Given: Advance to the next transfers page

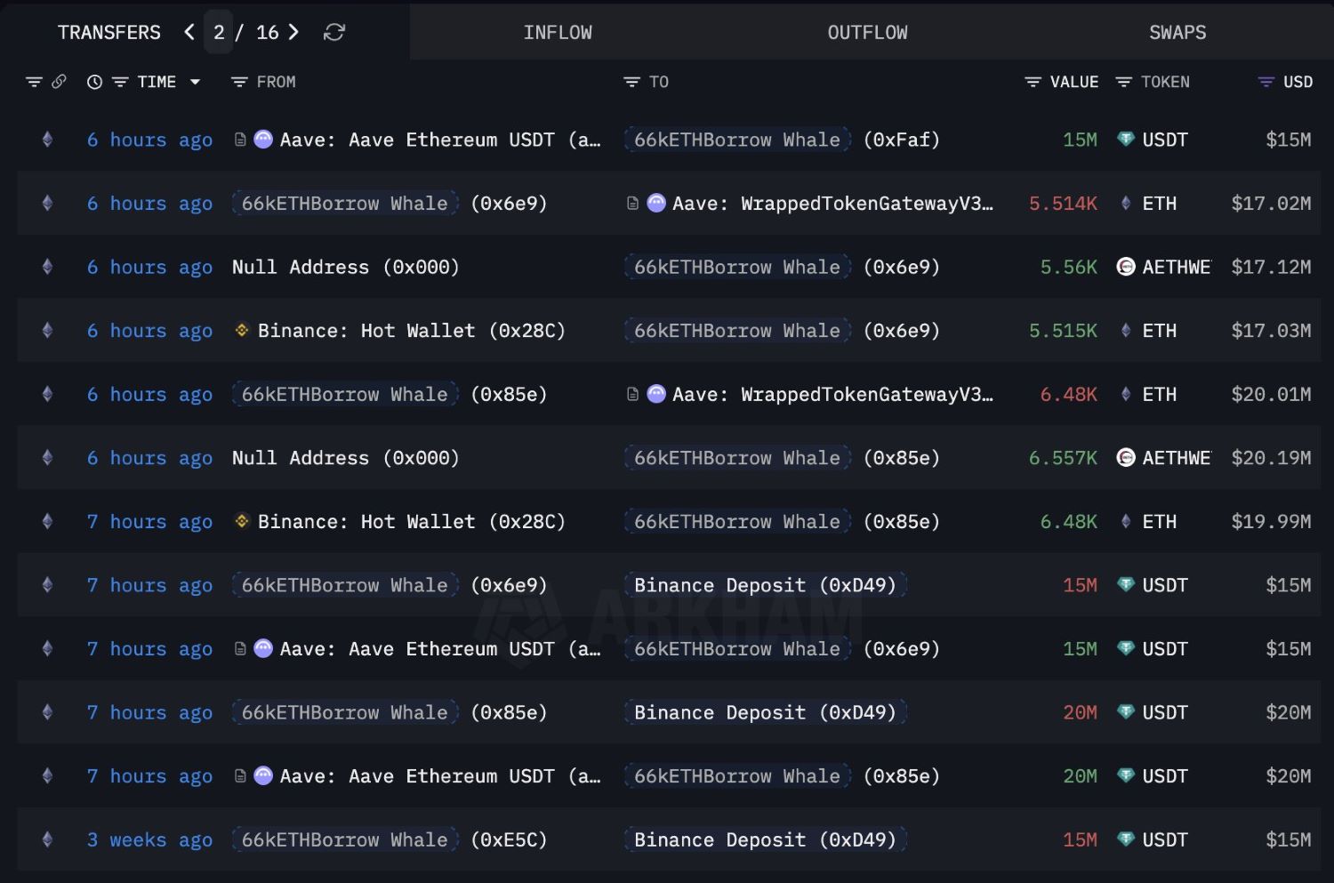Looking at the screenshot, I should (x=293, y=31).
